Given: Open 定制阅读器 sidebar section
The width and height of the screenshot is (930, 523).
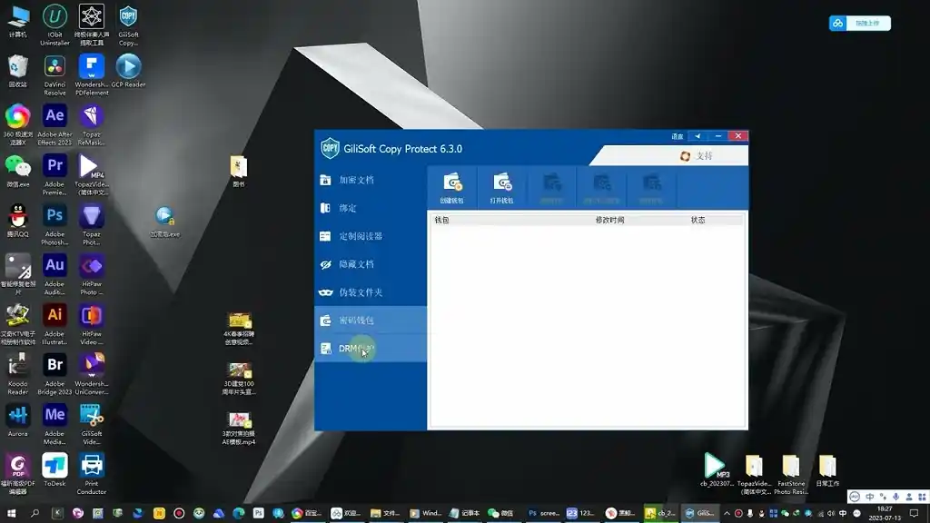Looking at the screenshot, I should pos(371,236).
